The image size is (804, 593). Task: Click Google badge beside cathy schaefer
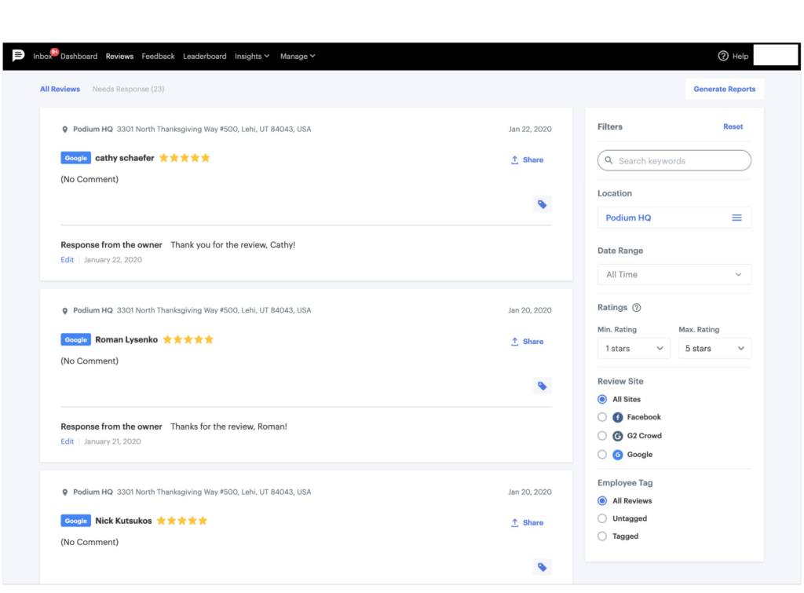pos(76,158)
